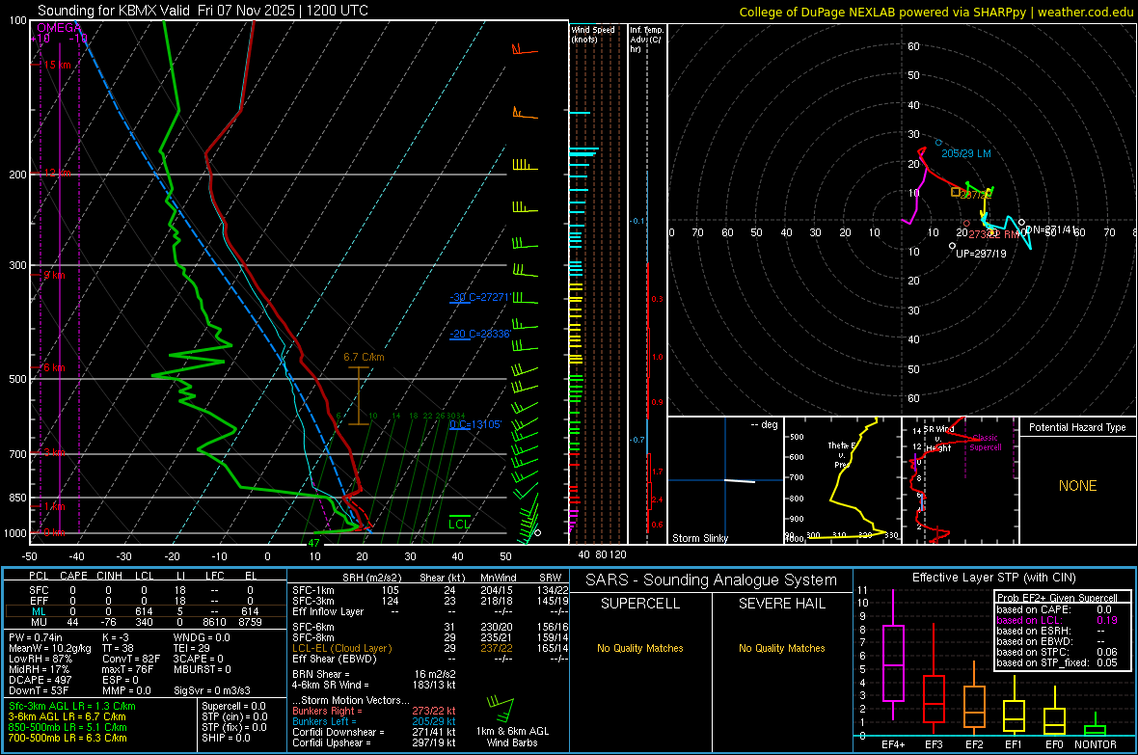Click the Theta E v. Pres inset label
The image size is (1138, 755).
[x=840, y=454]
